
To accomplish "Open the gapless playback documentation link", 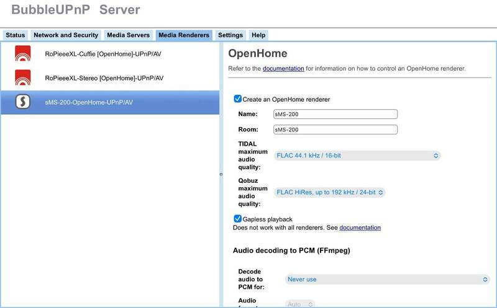I will (x=360, y=227).
